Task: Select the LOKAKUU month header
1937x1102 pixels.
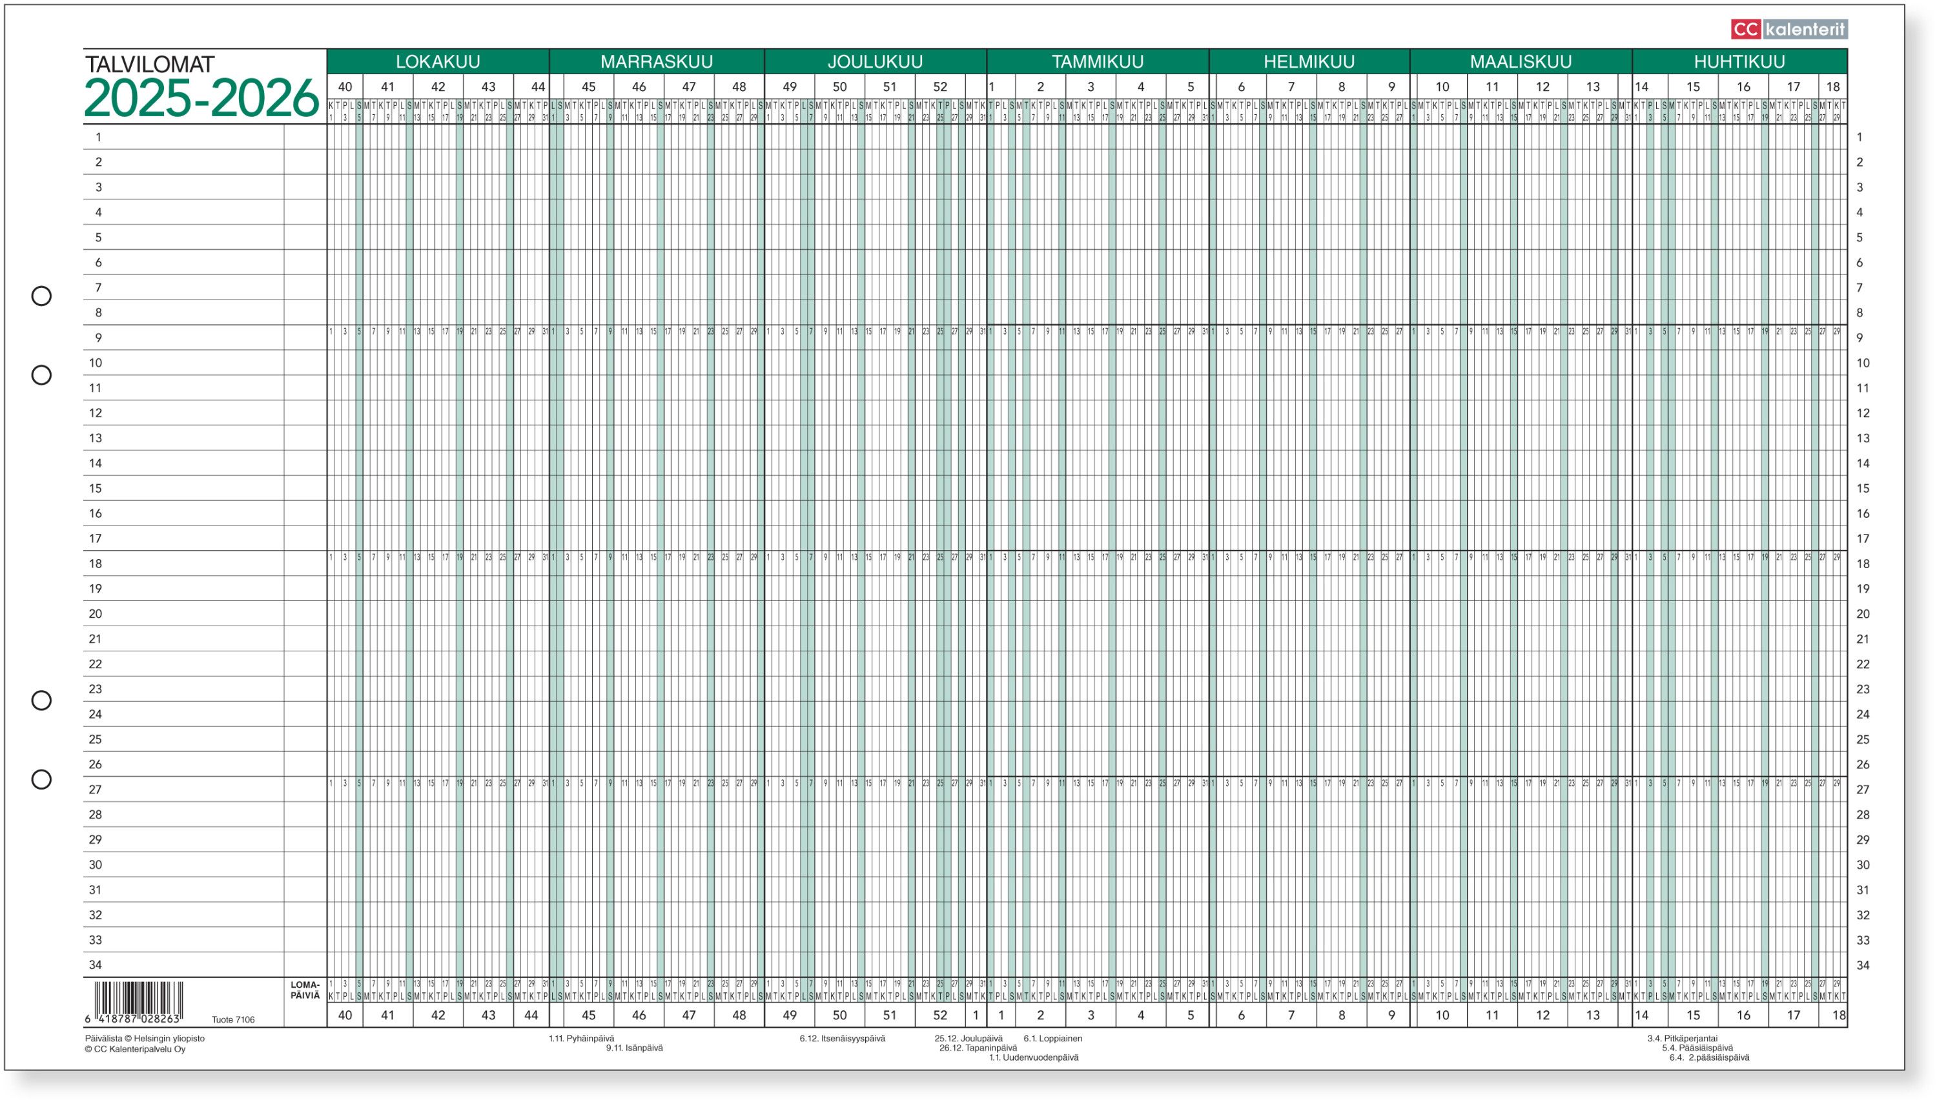Action: coord(438,61)
